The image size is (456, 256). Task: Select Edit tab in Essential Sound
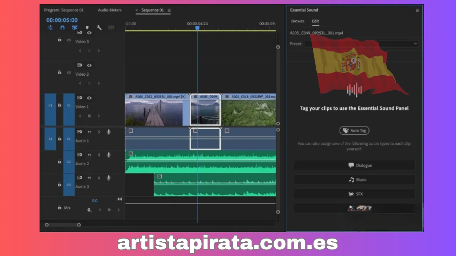click(316, 21)
